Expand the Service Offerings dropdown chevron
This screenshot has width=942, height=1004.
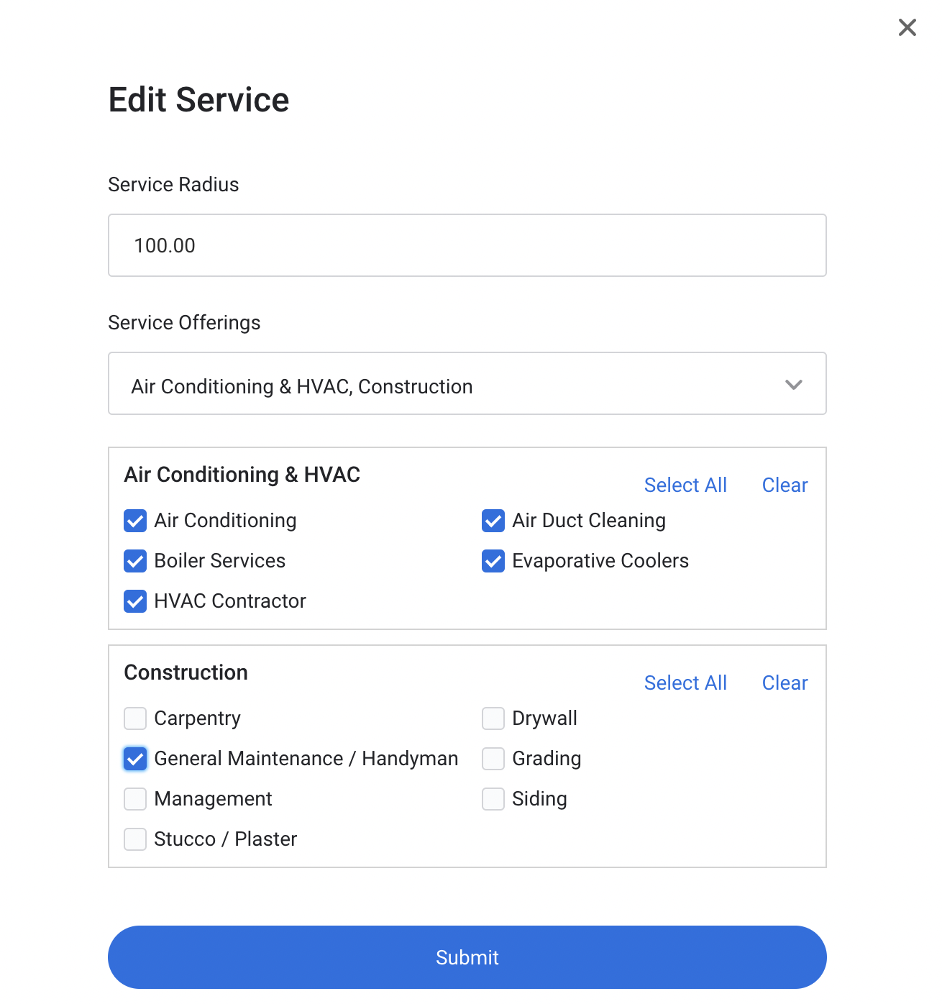click(793, 385)
